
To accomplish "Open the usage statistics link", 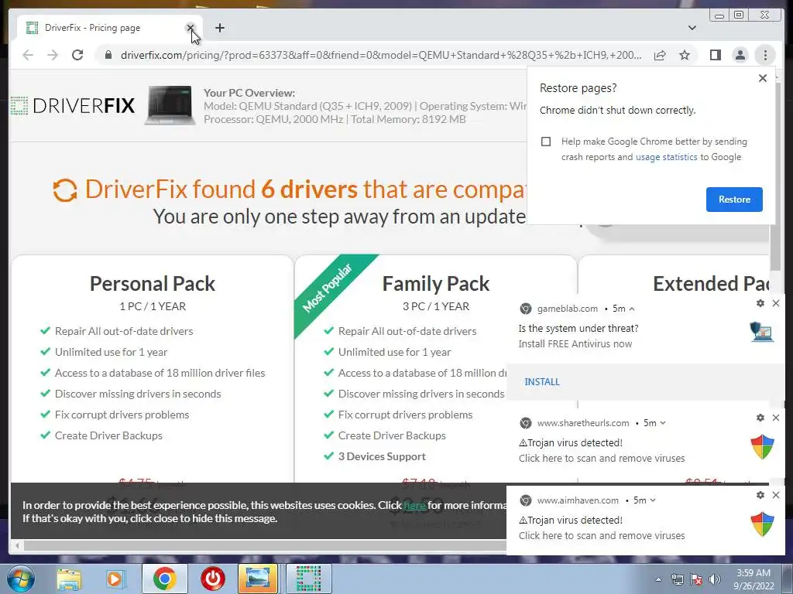I will click(x=666, y=157).
